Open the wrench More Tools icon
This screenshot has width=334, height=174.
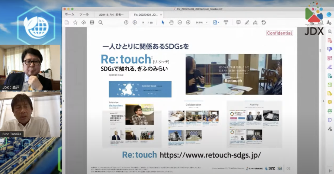point(330,129)
